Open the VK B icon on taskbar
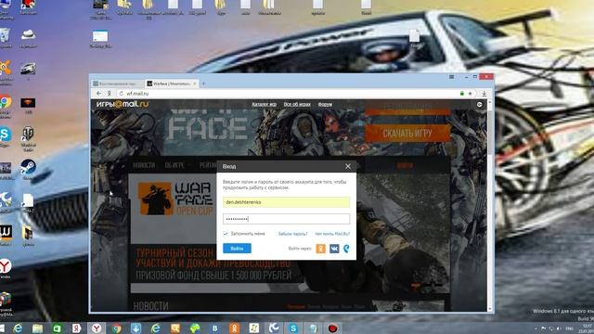The width and height of the screenshot is (594, 334). [x=214, y=328]
